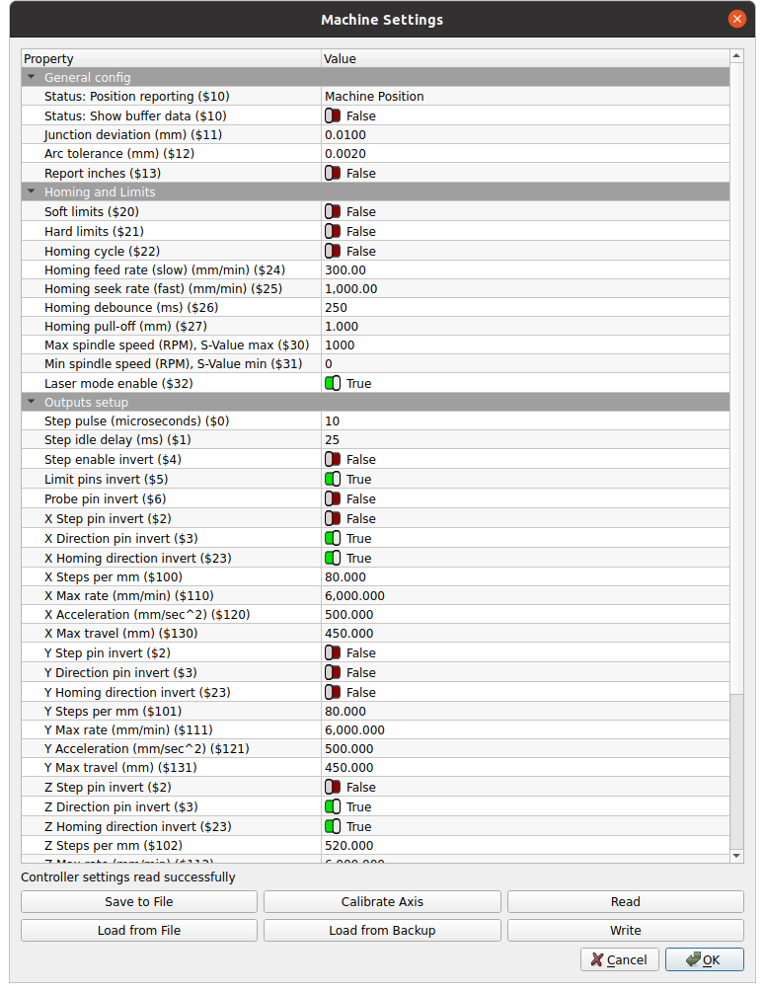The width and height of the screenshot is (765, 992).
Task: Click the Load from Backup button
Action: coord(382,931)
